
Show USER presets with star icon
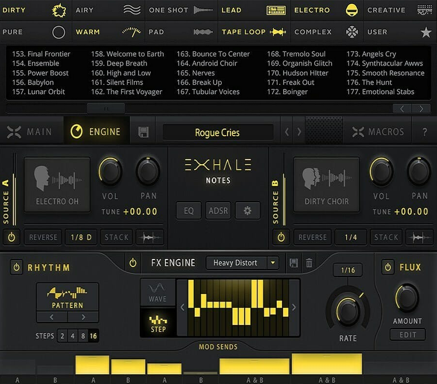tap(400, 32)
